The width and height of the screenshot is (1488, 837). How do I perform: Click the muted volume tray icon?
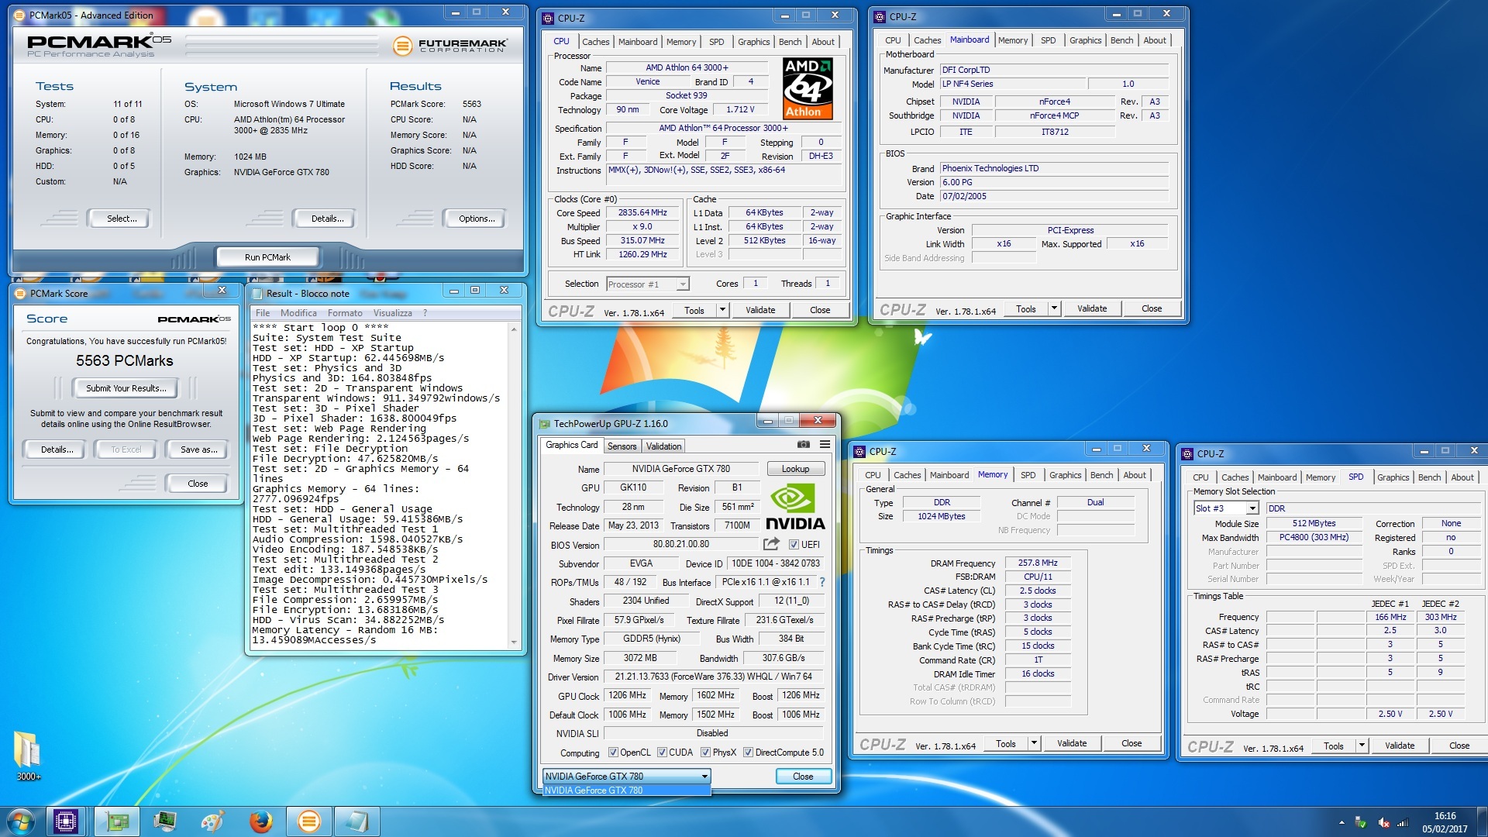(x=1384, y=823)
